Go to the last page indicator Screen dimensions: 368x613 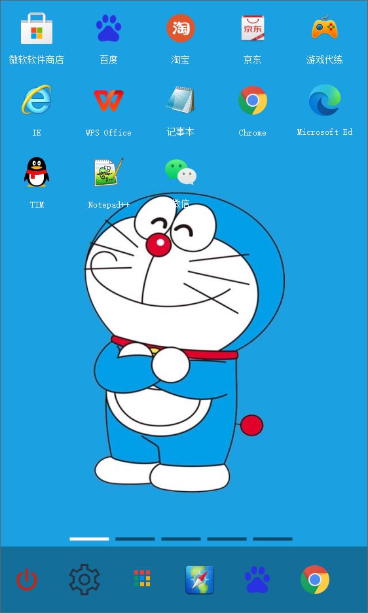(272, 539)
